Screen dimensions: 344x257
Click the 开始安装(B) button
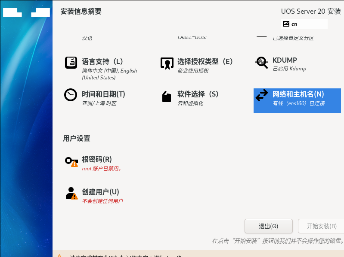pyautogui.click(x=321, y=226)
